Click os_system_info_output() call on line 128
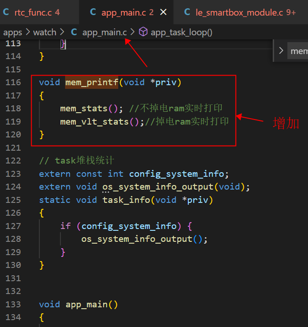 (142, 239)
